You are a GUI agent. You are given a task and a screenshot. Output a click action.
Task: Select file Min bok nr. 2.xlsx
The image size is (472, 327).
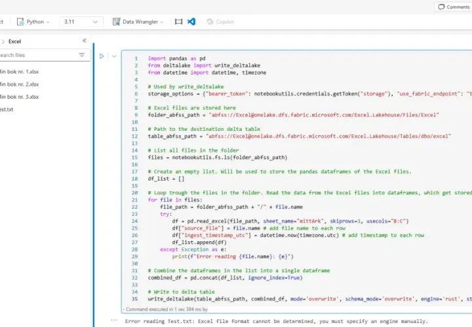coord(19,84)
